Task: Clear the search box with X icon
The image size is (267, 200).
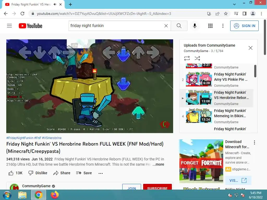Action: coord(166,26)
